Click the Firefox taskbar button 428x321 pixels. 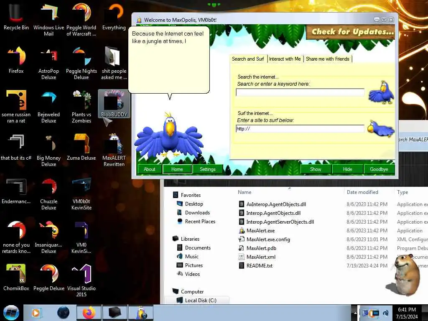coord(89,313)
